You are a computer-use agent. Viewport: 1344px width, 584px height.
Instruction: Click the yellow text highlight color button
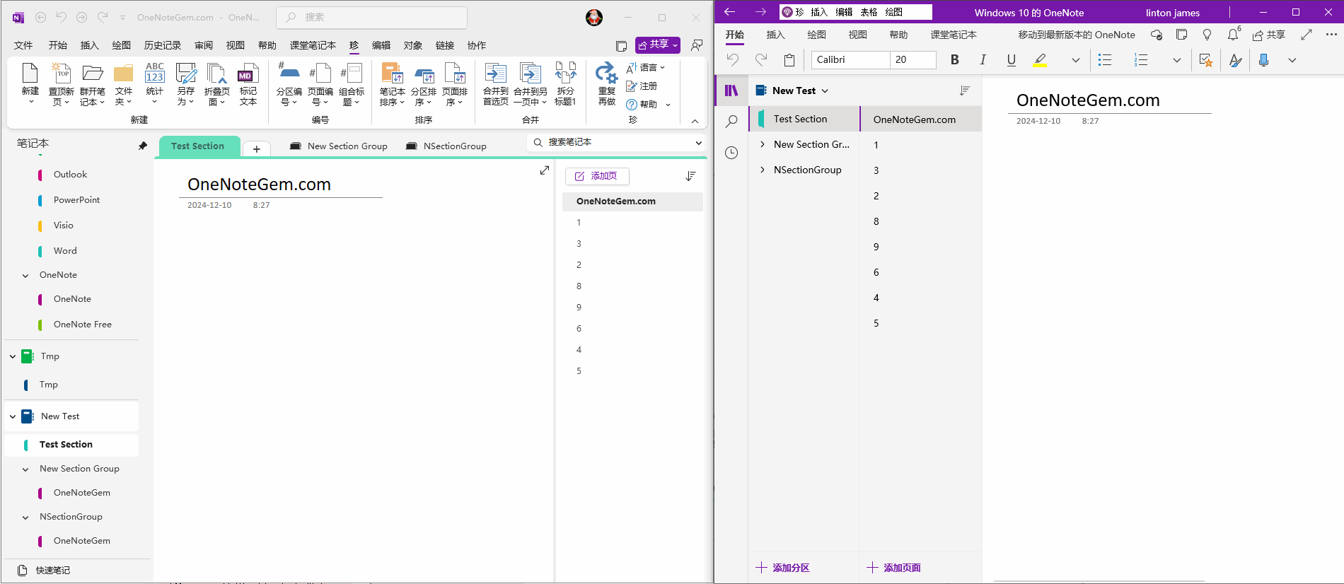[x=1040, y=60]
